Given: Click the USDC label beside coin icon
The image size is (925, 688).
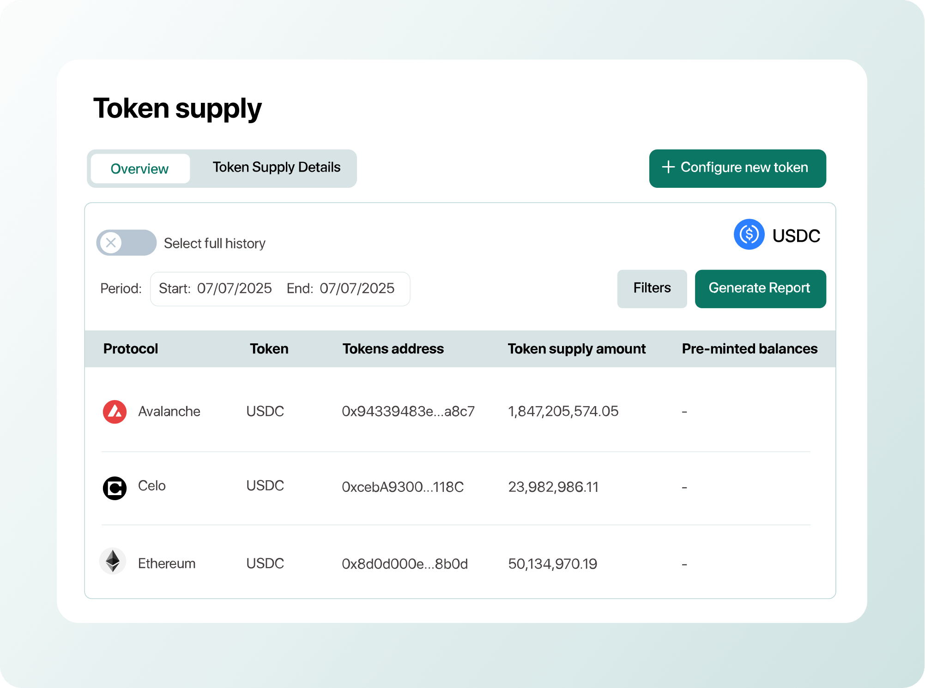Looking at the screenshot, I should pos(796,236).
